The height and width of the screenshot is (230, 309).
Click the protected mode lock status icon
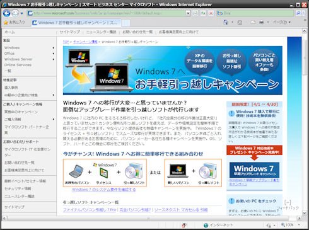point(269,225)
